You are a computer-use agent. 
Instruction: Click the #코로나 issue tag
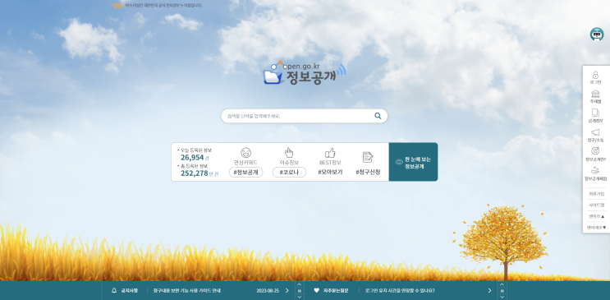point(289,173)
